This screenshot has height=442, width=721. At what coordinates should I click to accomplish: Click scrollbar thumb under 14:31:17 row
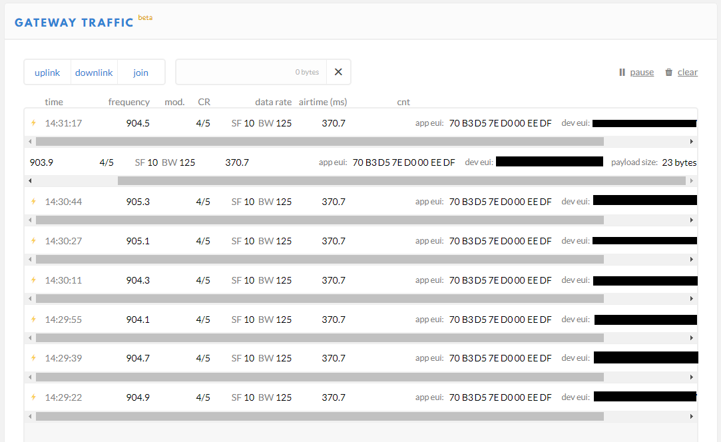tap(320, 142)
